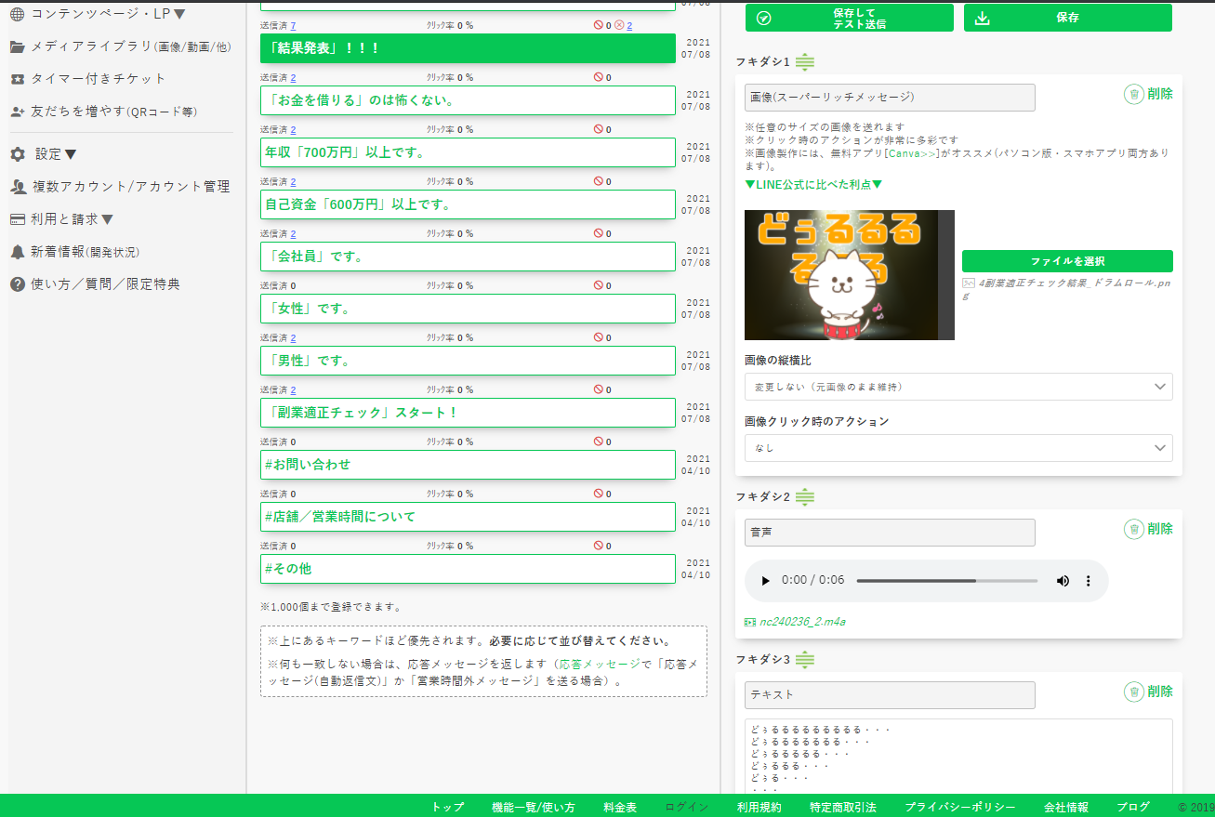1215x817 pixels.
Task: Click the 保存 button
Action: pos(1068,18)
